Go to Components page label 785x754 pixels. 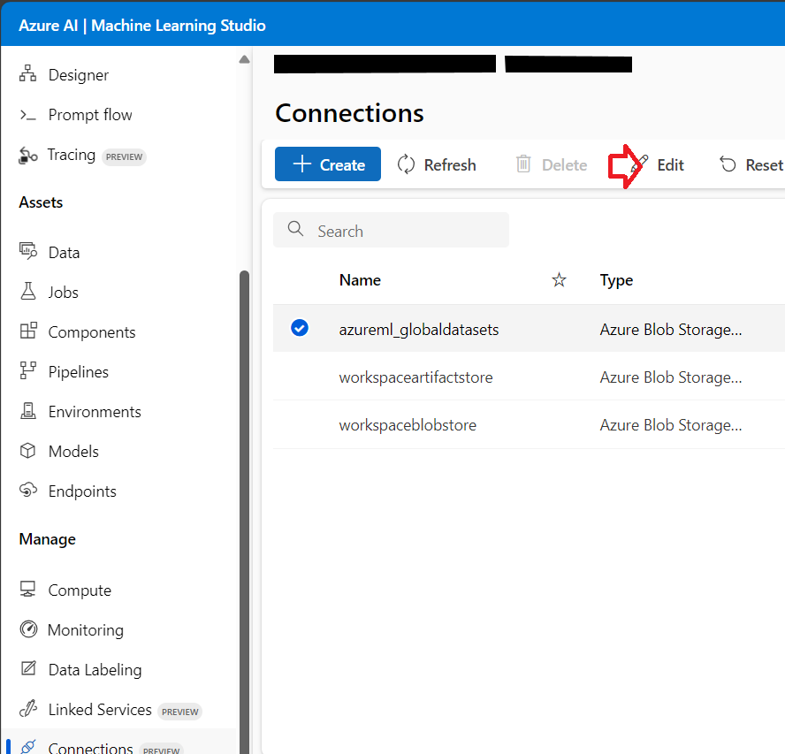click(x=92, y=332)
